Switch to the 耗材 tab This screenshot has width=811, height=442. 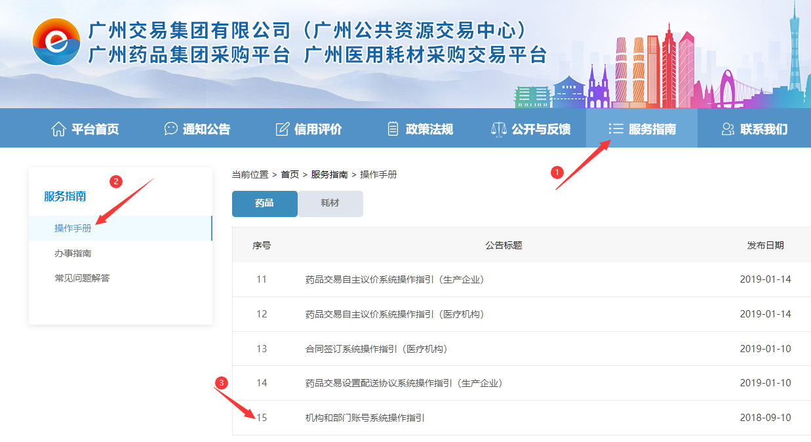pyautogui.click(x=330, y=203)
